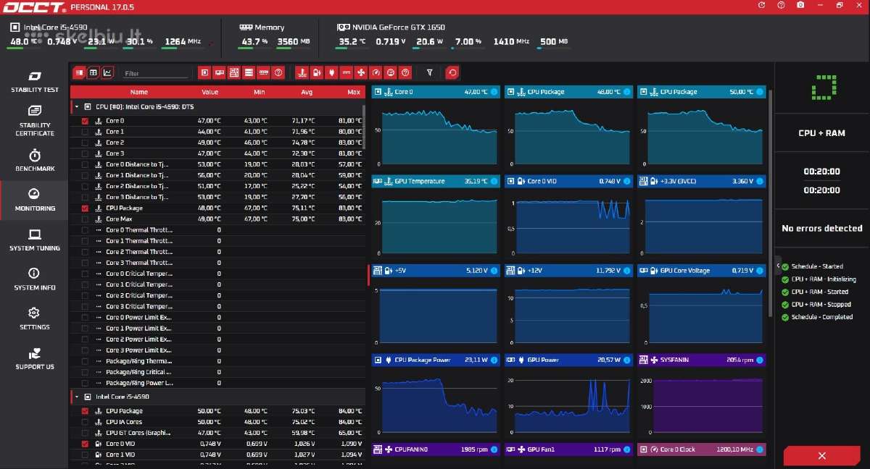Toggle the clock gauge sensor filter
870x469 pixels.
(x=376, y=72)
